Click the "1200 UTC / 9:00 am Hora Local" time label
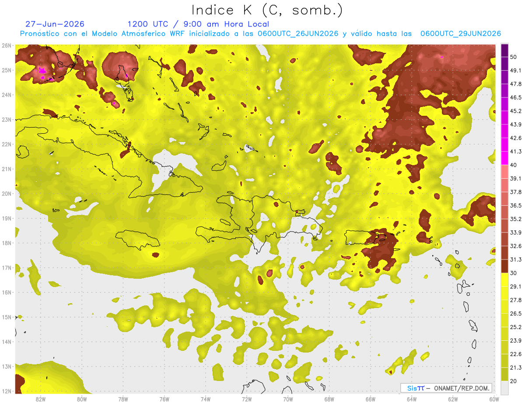Screen dimensions: 525x405 (x=198, y=24)
